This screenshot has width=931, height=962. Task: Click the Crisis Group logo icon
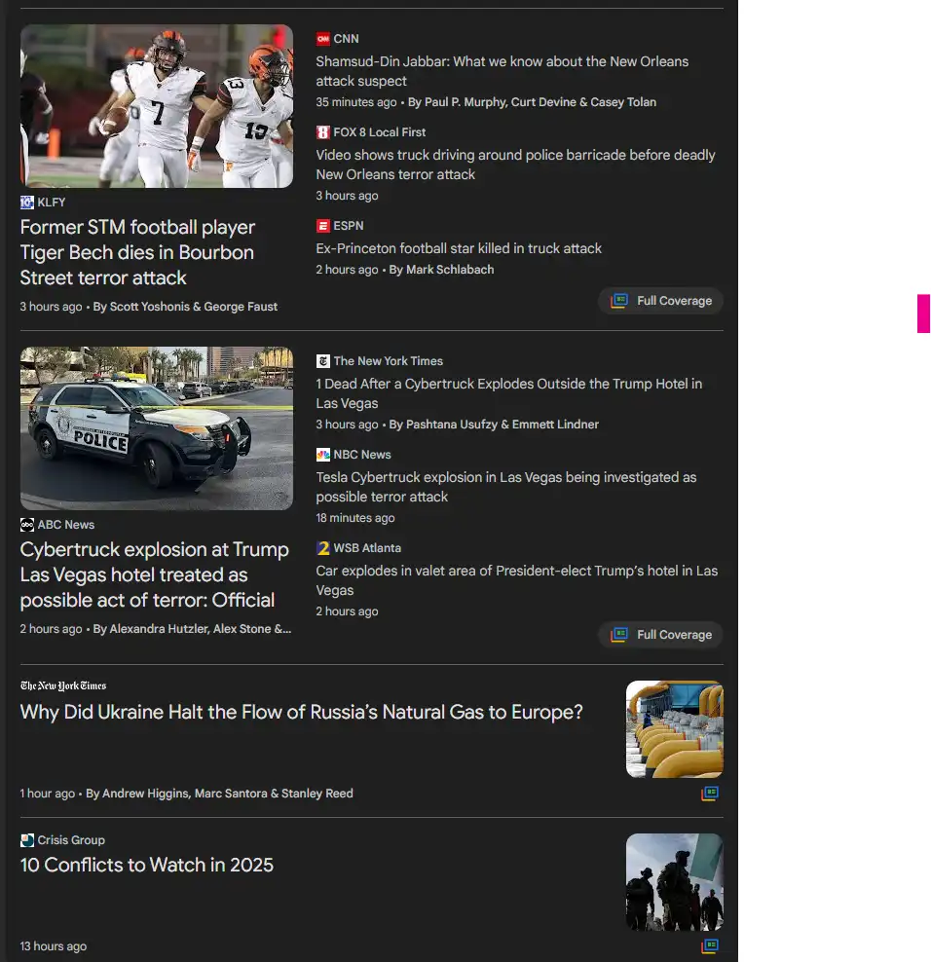point(27,840)
